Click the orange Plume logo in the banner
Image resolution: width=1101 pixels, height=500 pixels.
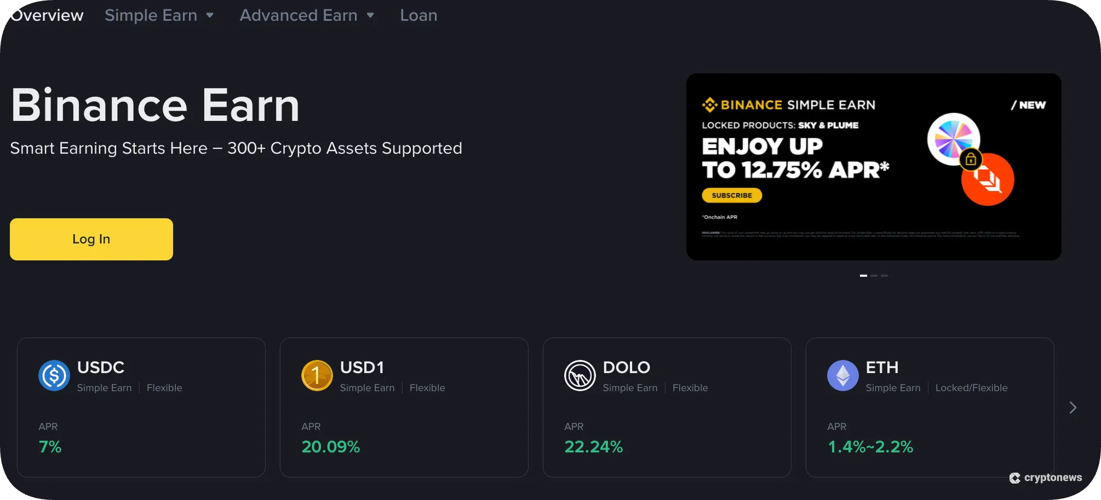987,179
